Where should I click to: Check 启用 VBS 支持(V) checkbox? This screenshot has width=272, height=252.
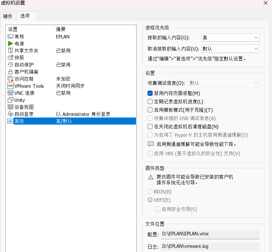(x=150, y=153)
